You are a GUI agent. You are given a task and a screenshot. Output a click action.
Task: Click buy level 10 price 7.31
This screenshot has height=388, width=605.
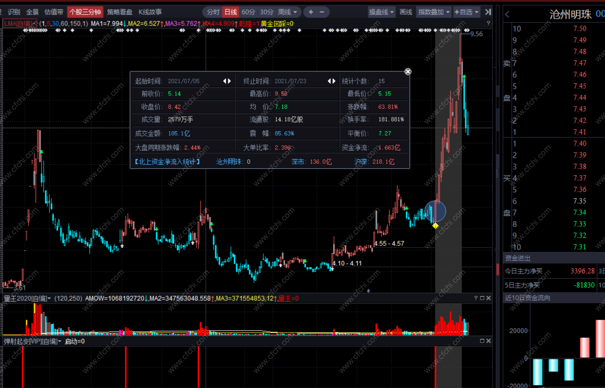point(580,247)
